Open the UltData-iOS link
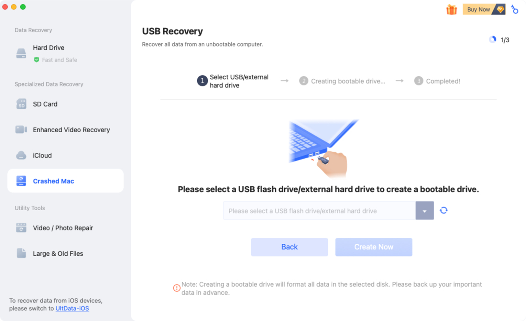The image size is (526, 321). pos(72,308)
